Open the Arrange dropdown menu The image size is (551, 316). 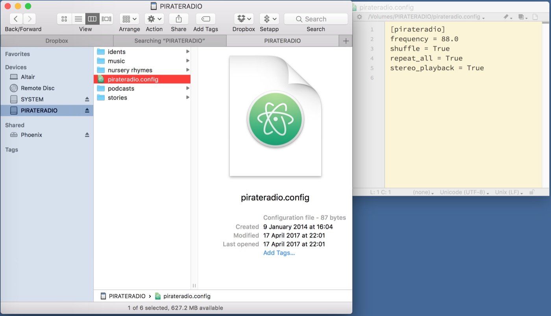tap(129, 18)
